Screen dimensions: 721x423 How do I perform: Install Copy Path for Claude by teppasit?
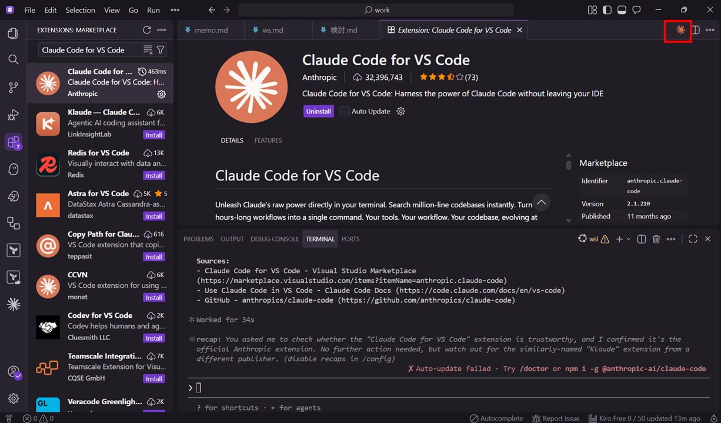coord(154,257)
